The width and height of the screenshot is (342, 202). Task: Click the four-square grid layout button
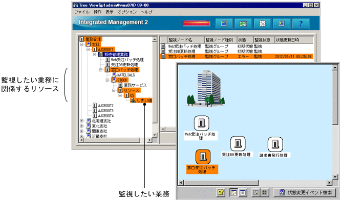(x=265, y=192)
